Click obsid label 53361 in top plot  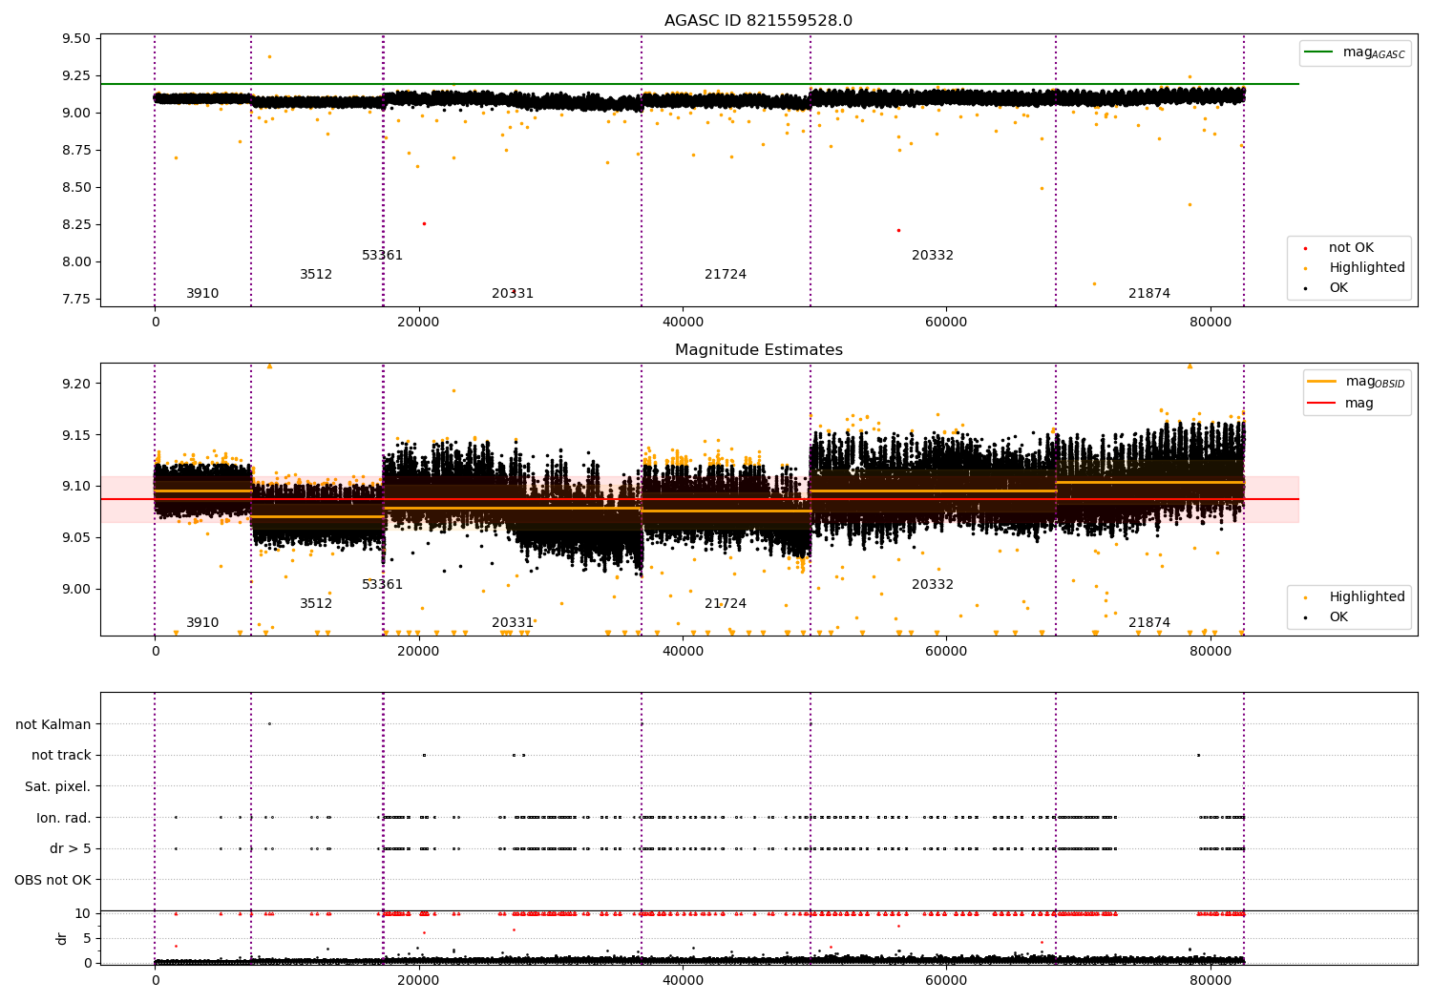click(383, 256)
